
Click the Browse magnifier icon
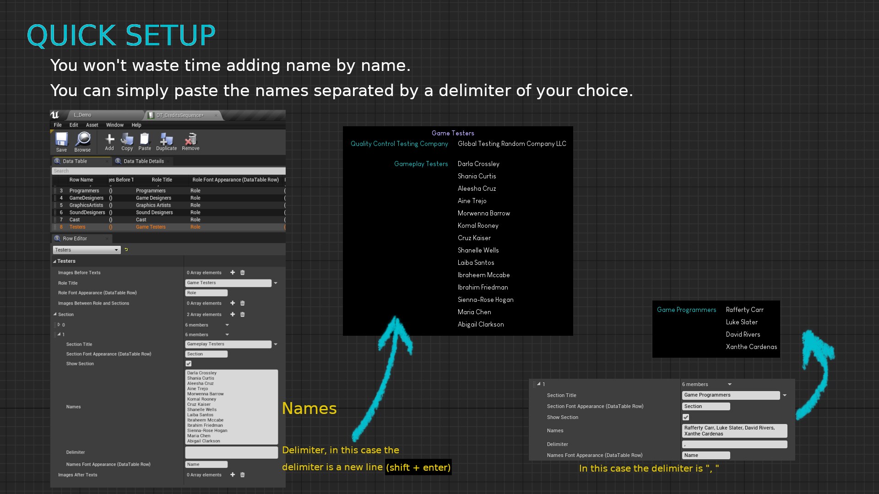point(83,139)
